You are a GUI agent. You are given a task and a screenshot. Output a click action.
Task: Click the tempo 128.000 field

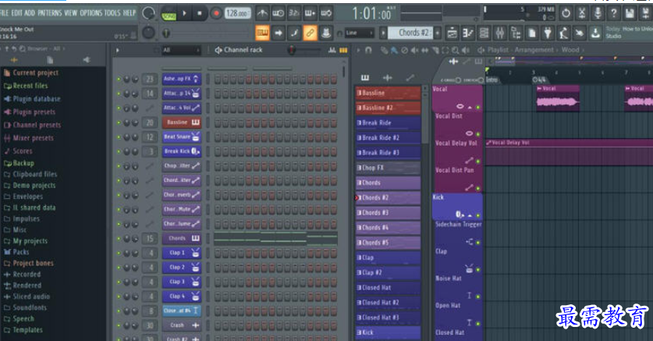(238, 13)
